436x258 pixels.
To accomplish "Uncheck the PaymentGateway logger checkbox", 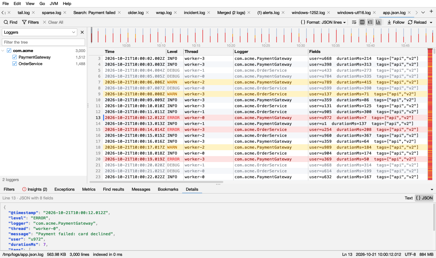I will pyautogui.click(x=15, y=57).
